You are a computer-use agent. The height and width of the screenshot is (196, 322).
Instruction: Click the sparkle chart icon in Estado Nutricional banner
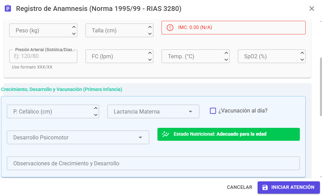coord(166,134)
